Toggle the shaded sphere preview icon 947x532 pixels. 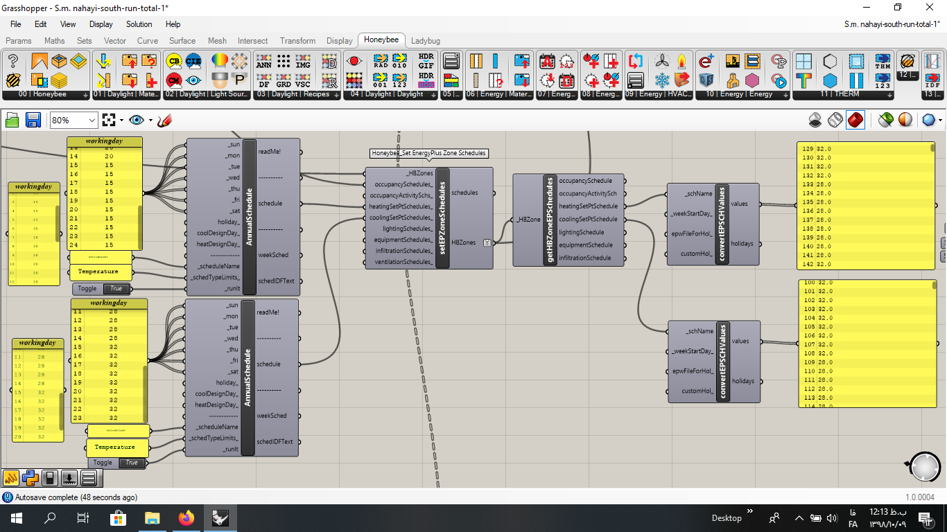pyautogui.click(x=905, y=120)
